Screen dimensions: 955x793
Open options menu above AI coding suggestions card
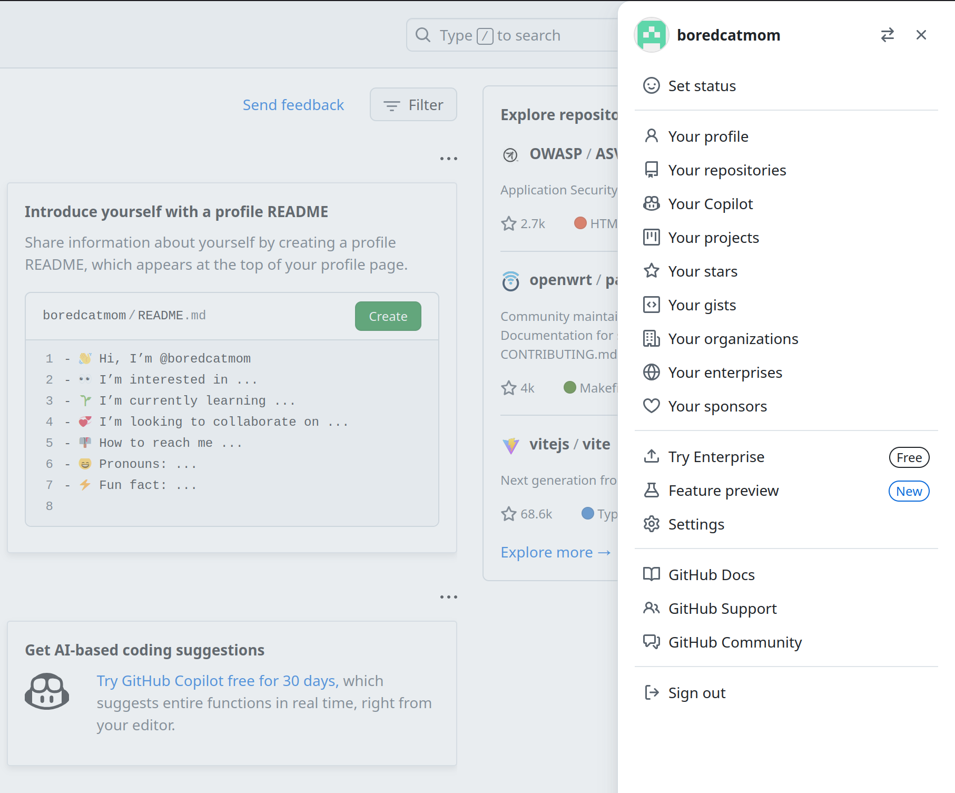pos(449,596)
